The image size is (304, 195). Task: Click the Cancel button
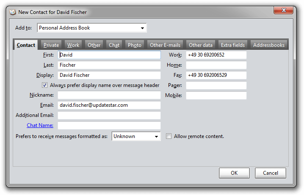click(270, 173)
